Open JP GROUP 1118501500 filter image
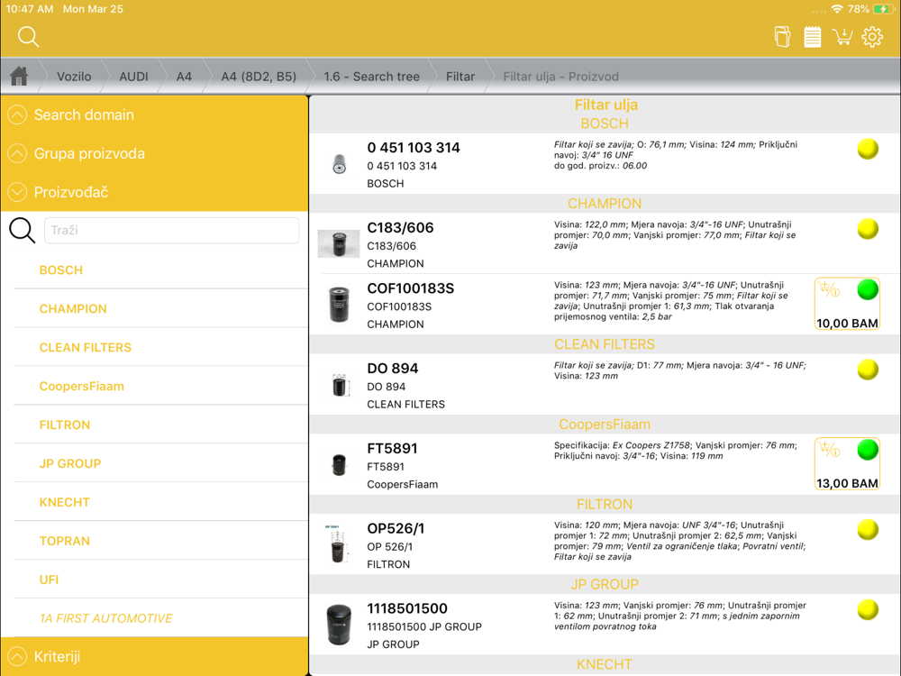Screen dimensions: 901x676 click(339, 625)
